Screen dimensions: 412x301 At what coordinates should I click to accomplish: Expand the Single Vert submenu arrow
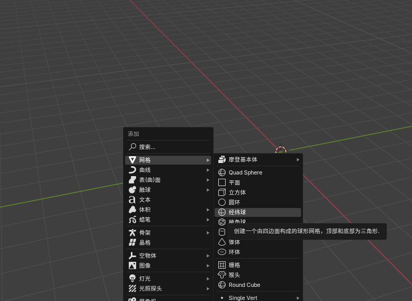pyautogui.click(x=298, y=298)
